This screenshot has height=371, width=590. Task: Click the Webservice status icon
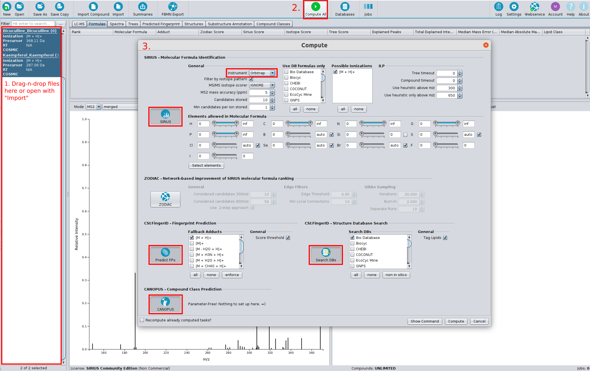click(x=535, y=7)
